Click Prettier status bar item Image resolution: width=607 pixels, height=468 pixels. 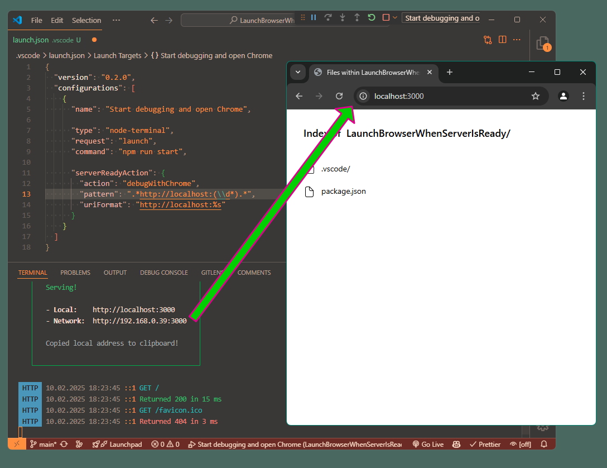[x=485, y=444]
